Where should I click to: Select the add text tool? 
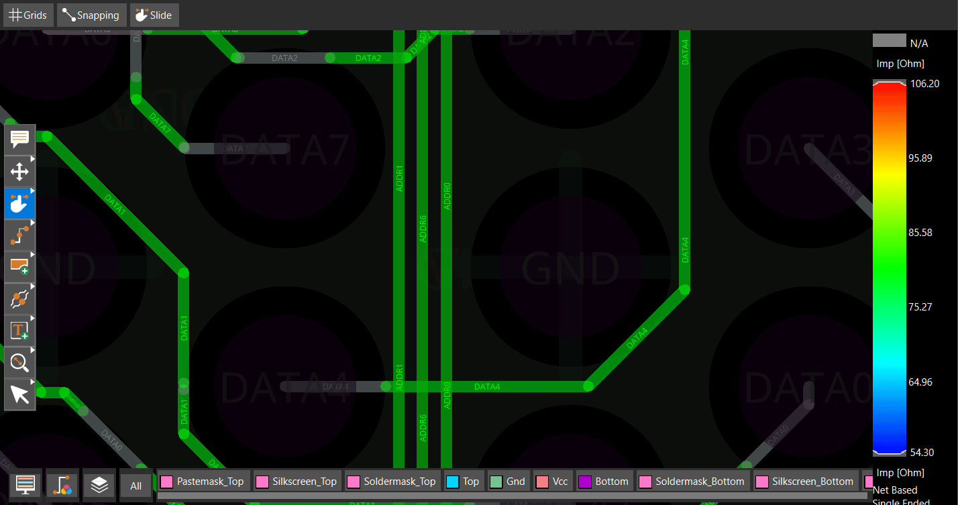click(19, 331)
